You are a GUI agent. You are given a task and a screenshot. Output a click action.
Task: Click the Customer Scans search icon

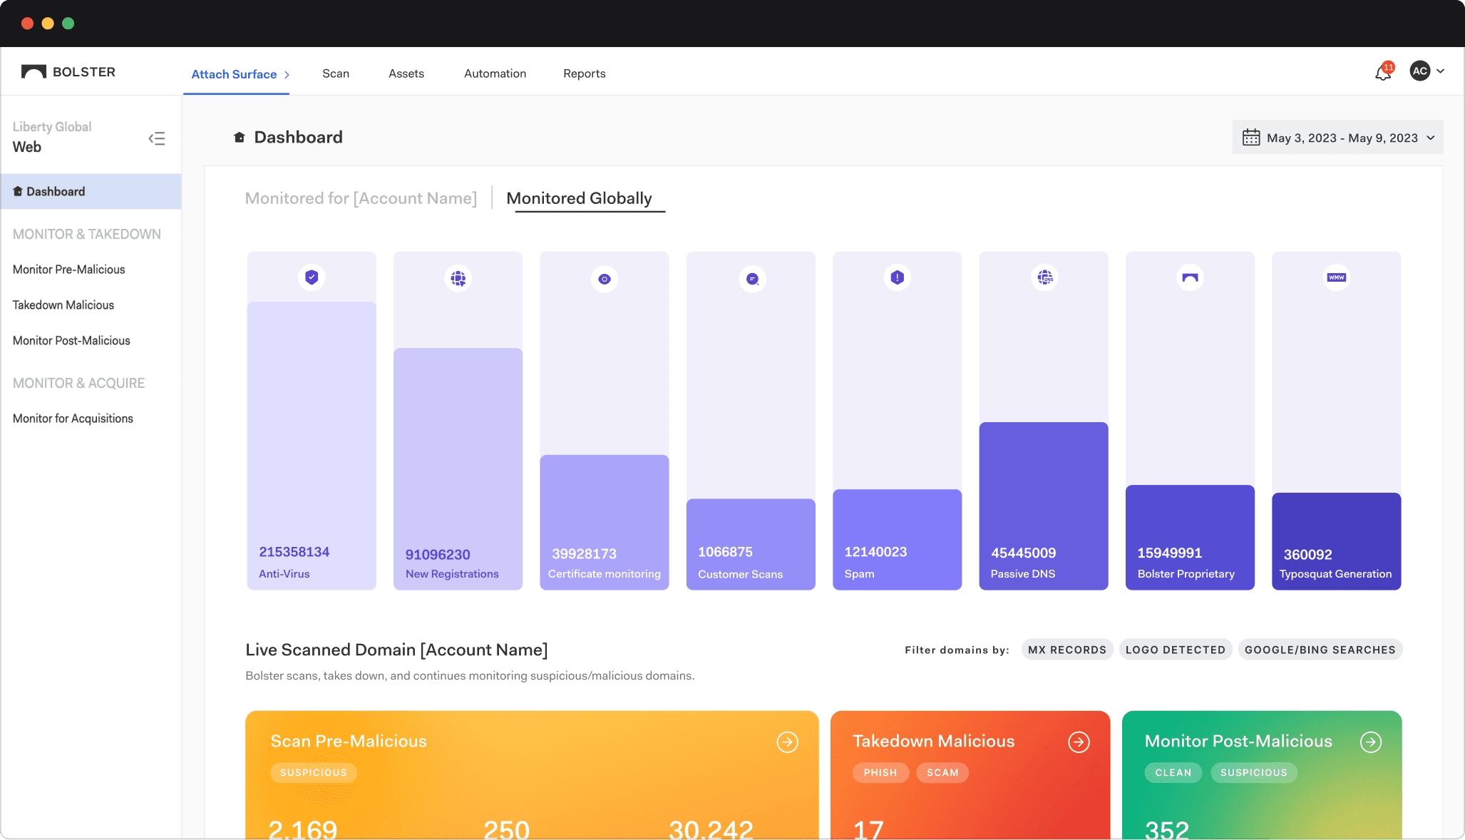[x=752, y=279]
